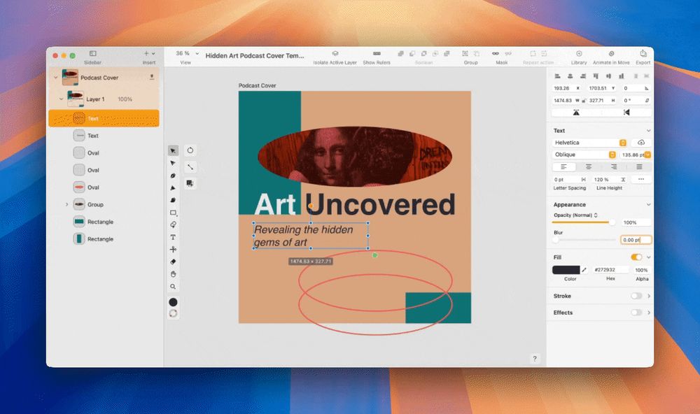This screenshot has width=700, height=414.
Task: Select the Selection arrow tool
Action: (x=173, y=151)
